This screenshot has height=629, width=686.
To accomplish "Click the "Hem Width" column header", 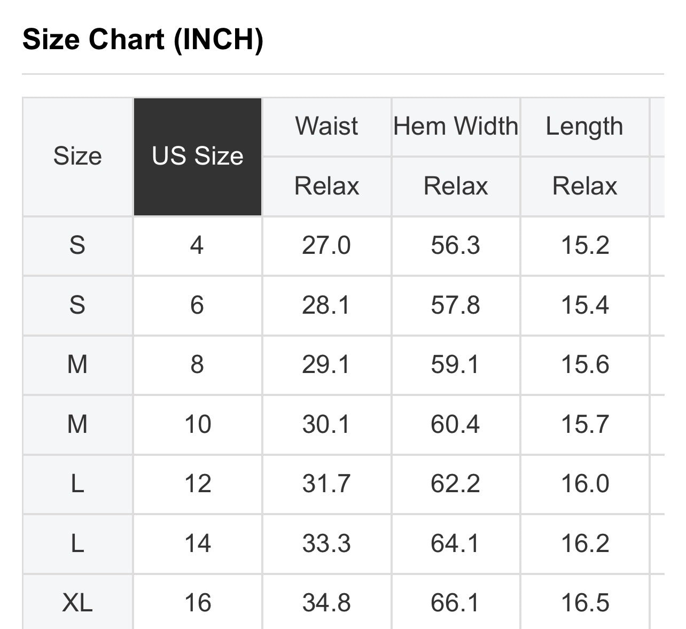I will (456, 127).
